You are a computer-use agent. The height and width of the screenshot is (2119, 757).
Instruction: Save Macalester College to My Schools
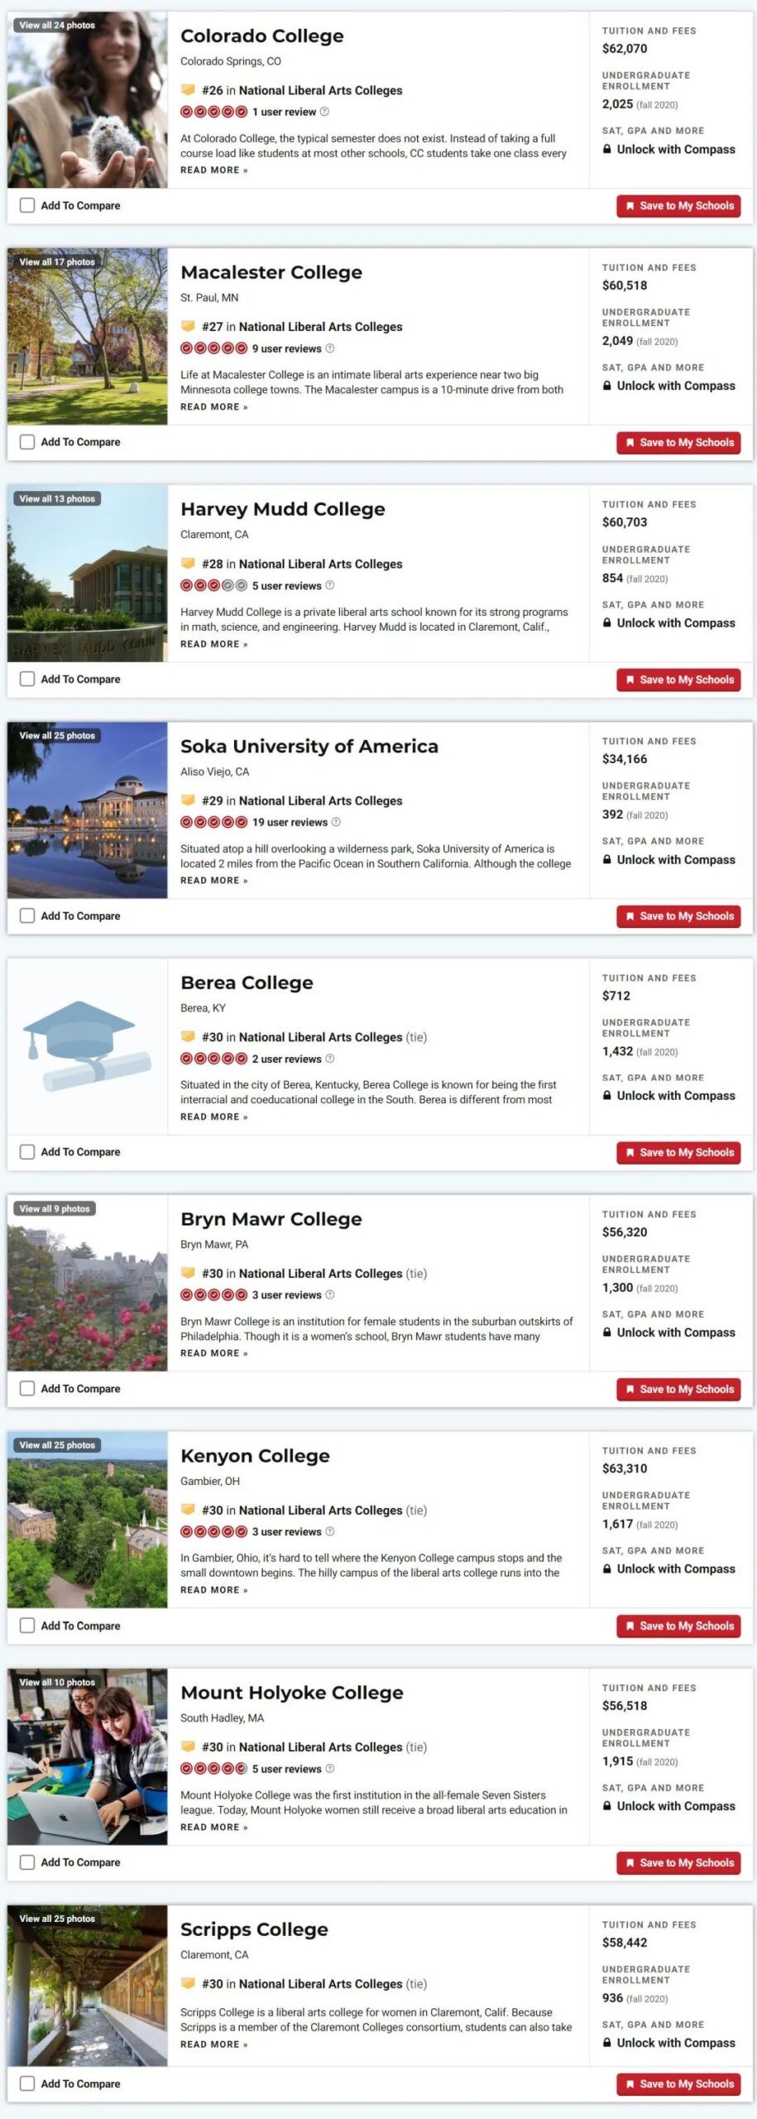pos(678,443)
